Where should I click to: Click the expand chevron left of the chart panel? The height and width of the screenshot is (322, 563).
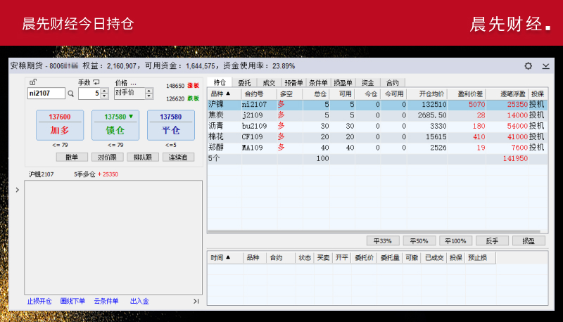[x=18, y=189]
